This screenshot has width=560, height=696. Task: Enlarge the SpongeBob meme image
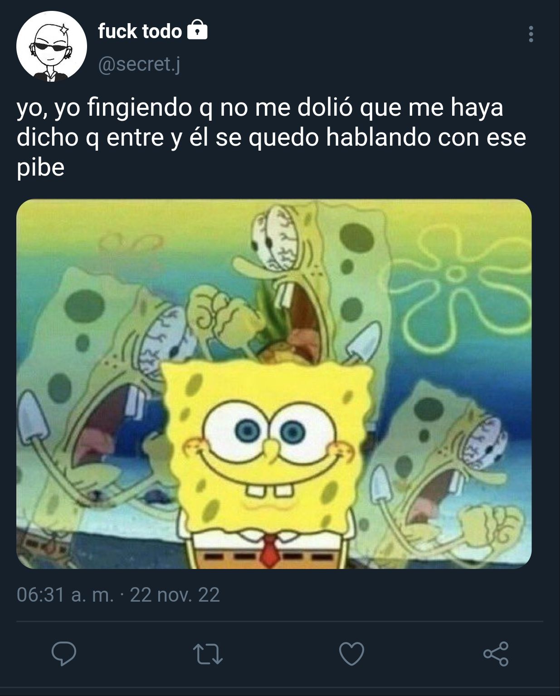tap(274, 384)
